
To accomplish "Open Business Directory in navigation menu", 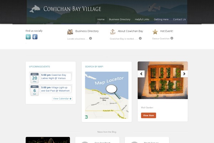I will click(x=120, y=19).
